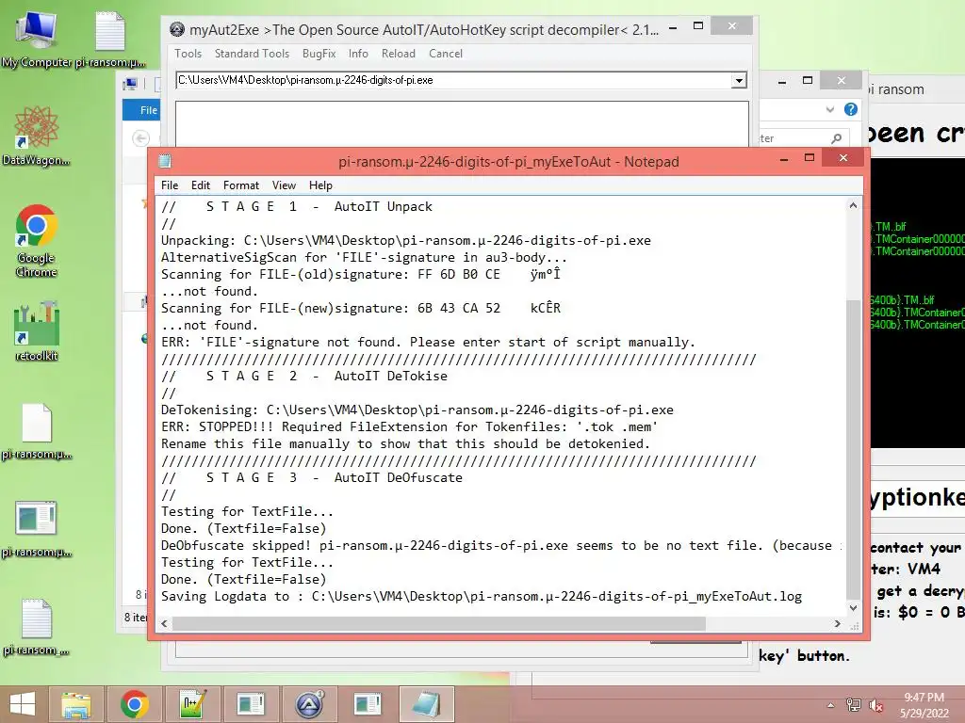This screenshot has width=965, height=723.
Task: Open myAut2Exe Info menu
Action: coord(358,54)
